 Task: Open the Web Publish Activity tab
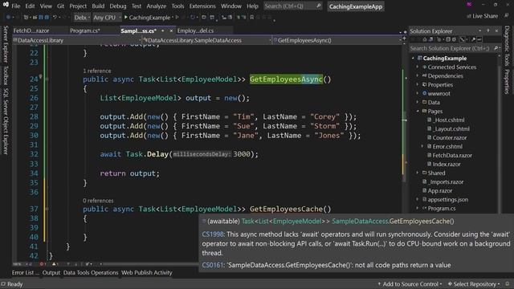coord(146,273)
